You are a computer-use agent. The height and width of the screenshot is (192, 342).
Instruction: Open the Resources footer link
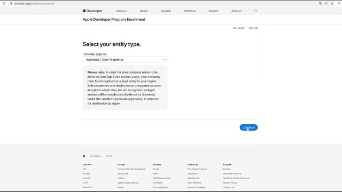click(123, 174)
